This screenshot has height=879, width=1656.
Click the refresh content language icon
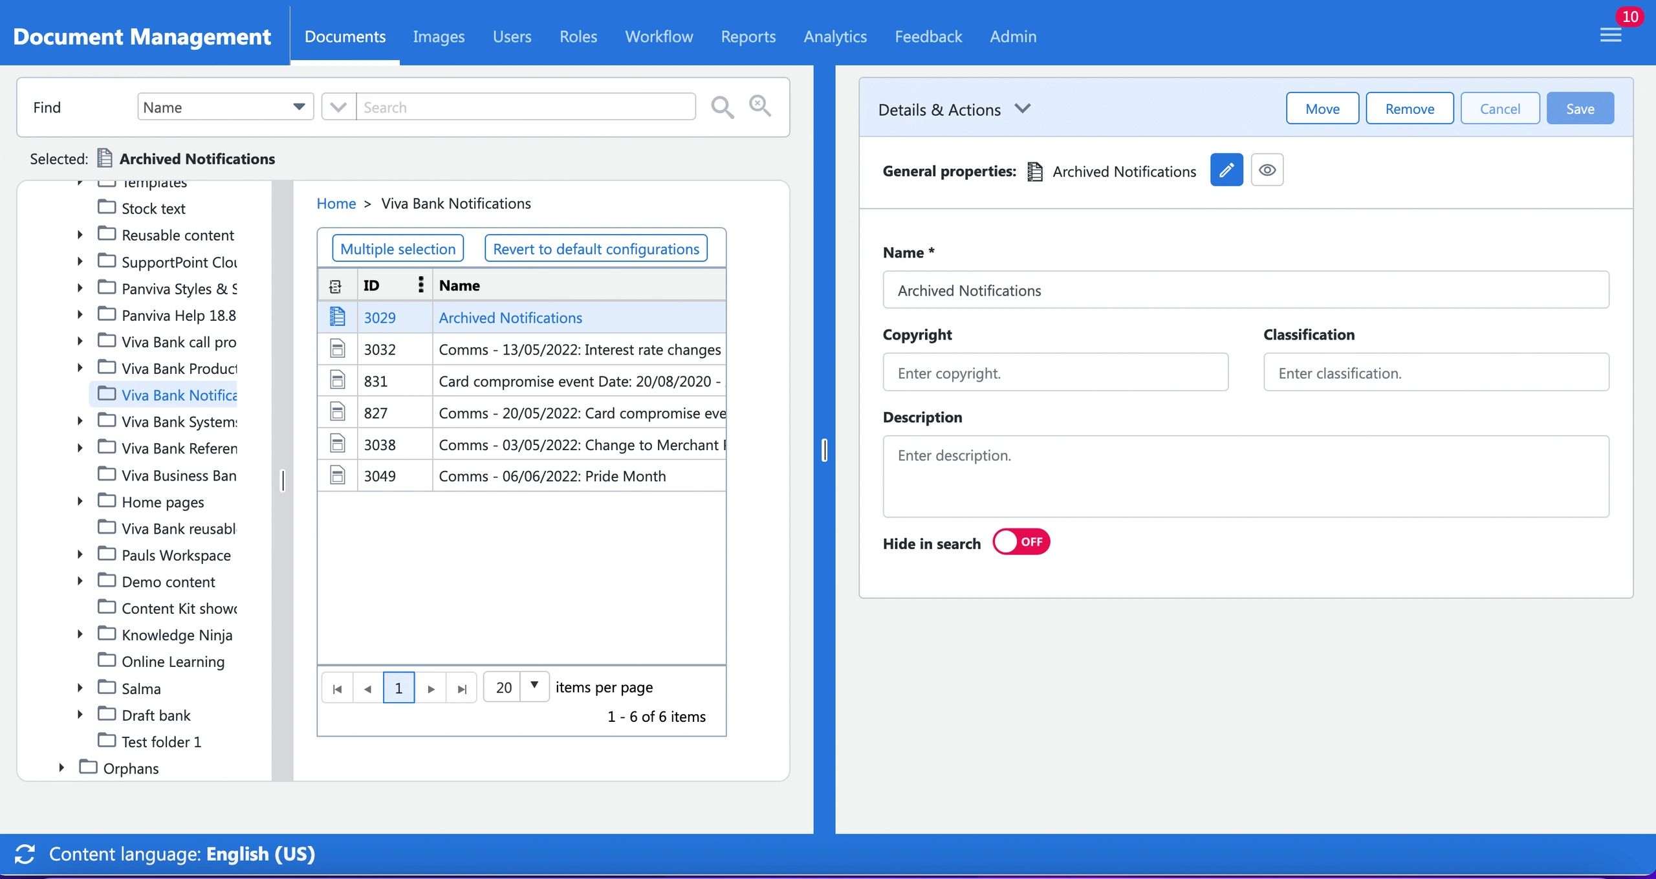point(25,854)
